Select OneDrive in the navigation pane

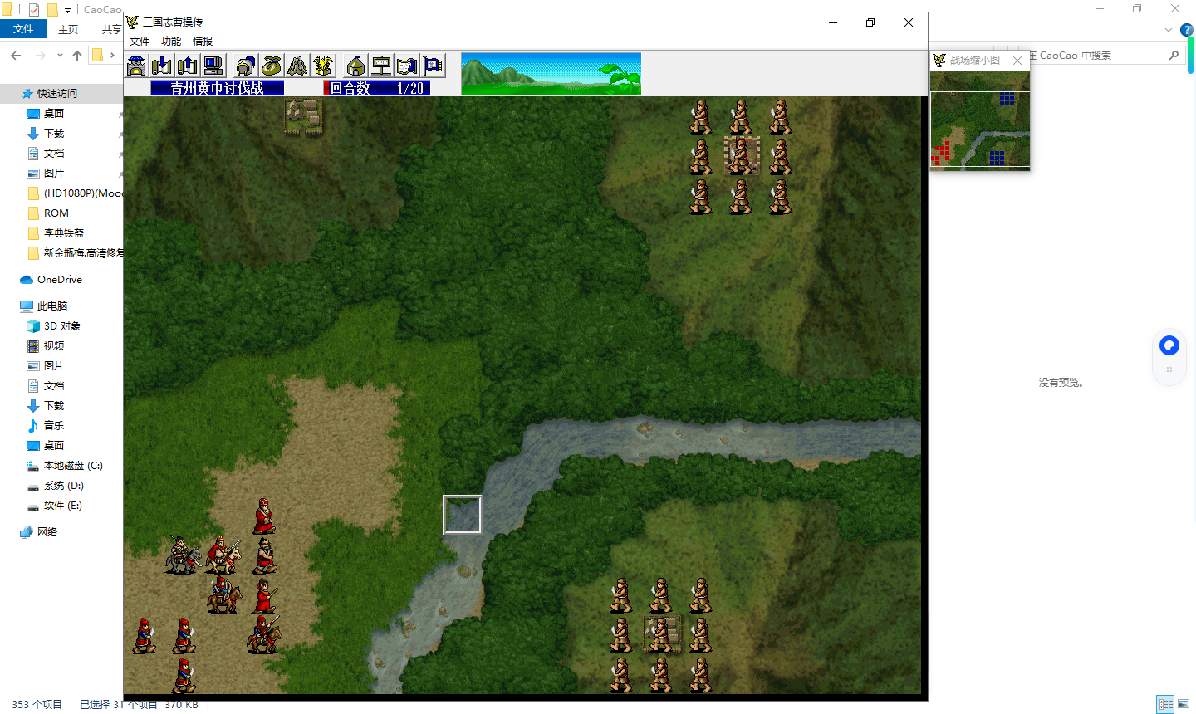60,280
